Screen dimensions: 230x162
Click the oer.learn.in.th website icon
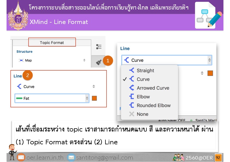21,157
